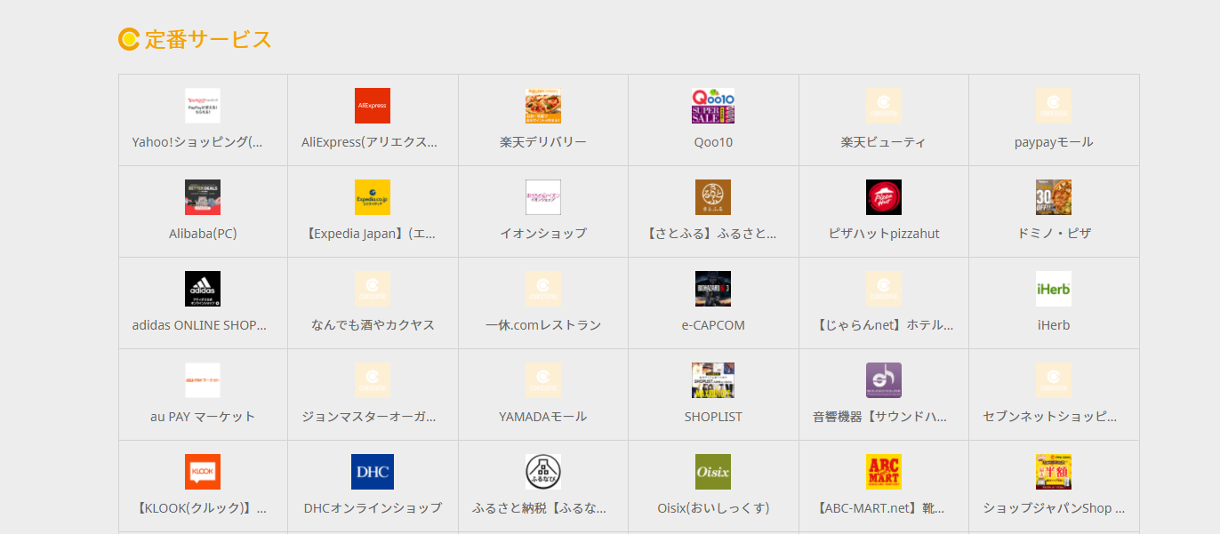Screen dimensions: 1220x534
Task: Open the Qoo10 text link
Action: [x=713, y=142]
